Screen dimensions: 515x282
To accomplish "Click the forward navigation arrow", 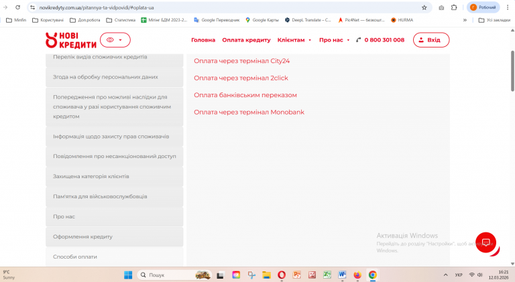I will click(x=5, y=7).
